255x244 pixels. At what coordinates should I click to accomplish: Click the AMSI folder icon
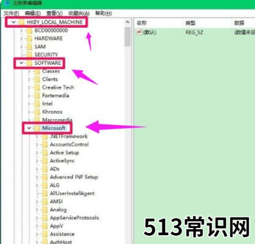pos(45,201)
